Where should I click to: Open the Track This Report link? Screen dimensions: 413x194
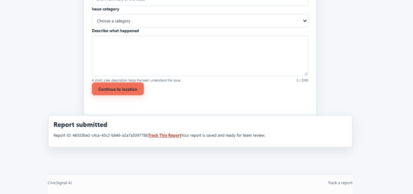pos(164,135)
